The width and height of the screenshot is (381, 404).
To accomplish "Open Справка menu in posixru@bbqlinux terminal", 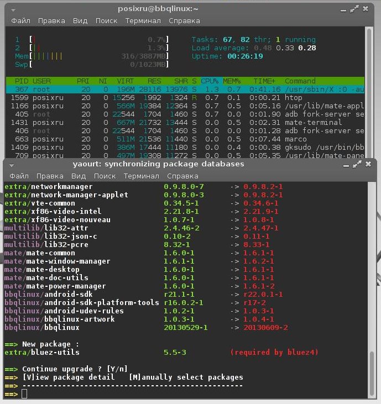I will pyautogui.click(x=184, y=21).
